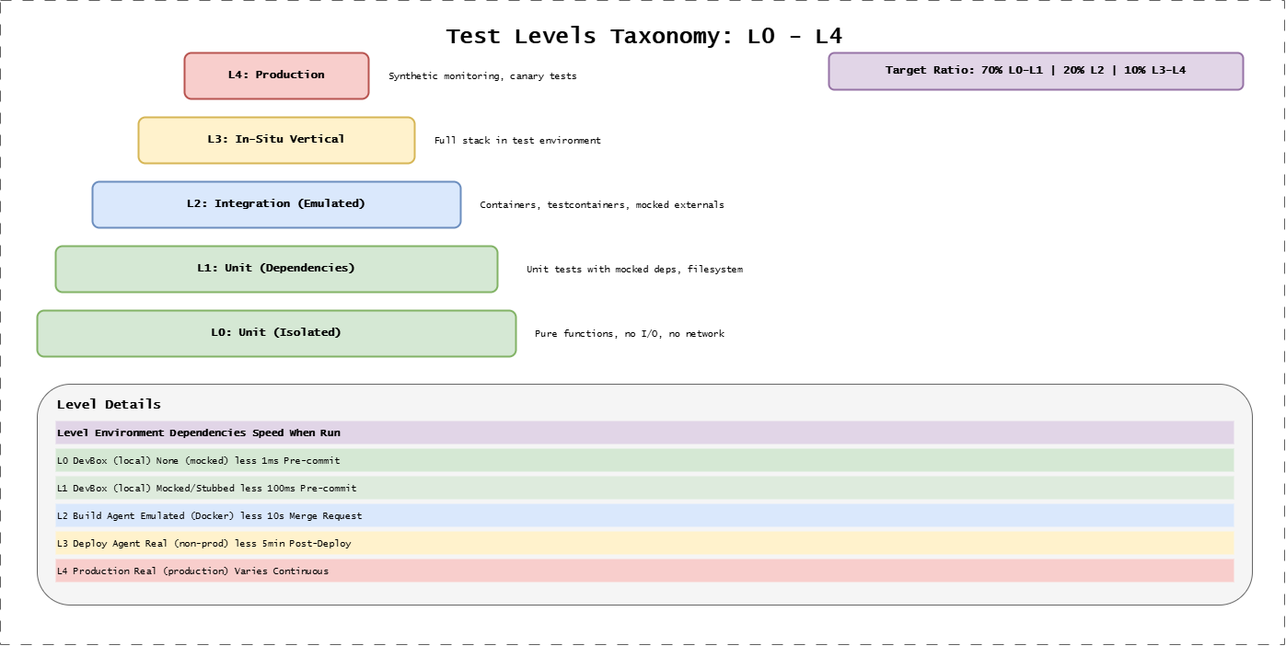Click the dashed outer border of the diagram
Screen dimensions: 1286x646
click(x=643, y=3)
